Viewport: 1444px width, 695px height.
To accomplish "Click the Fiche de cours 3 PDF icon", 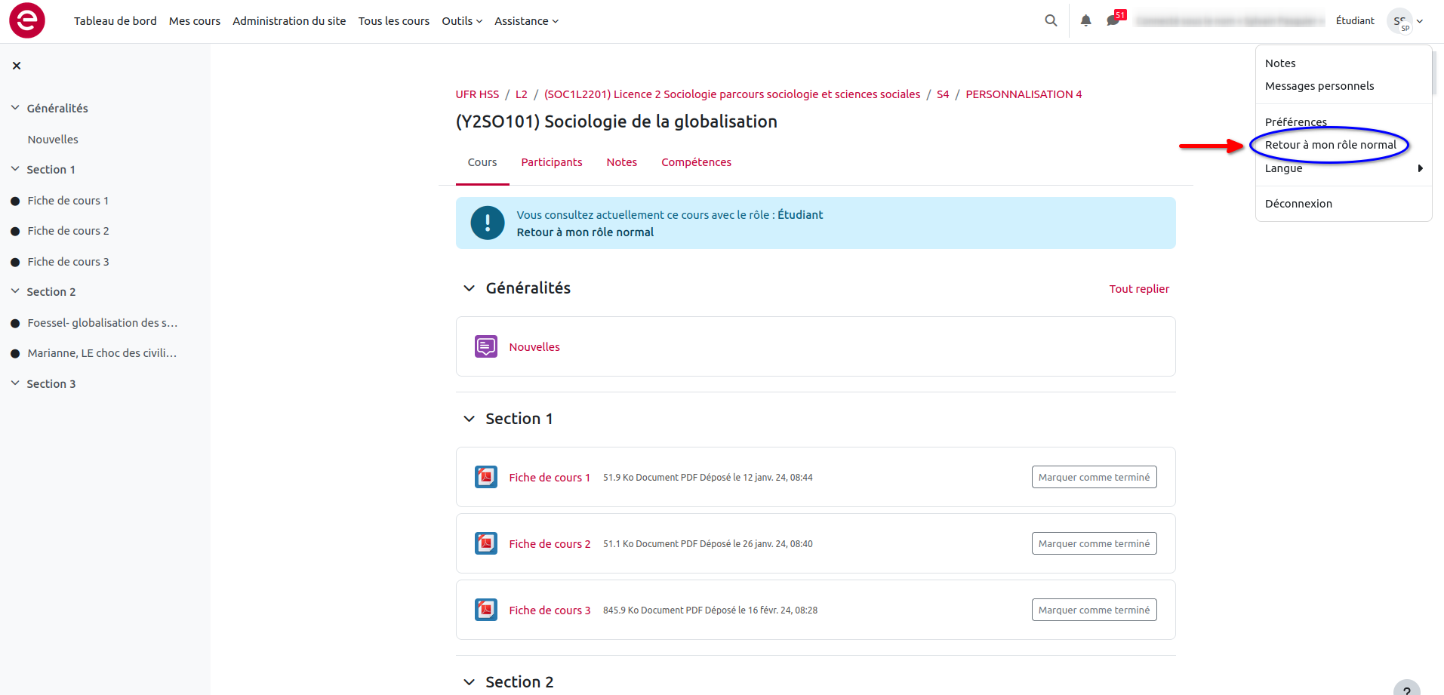I will pyautogui.click(x=485, y=610).
